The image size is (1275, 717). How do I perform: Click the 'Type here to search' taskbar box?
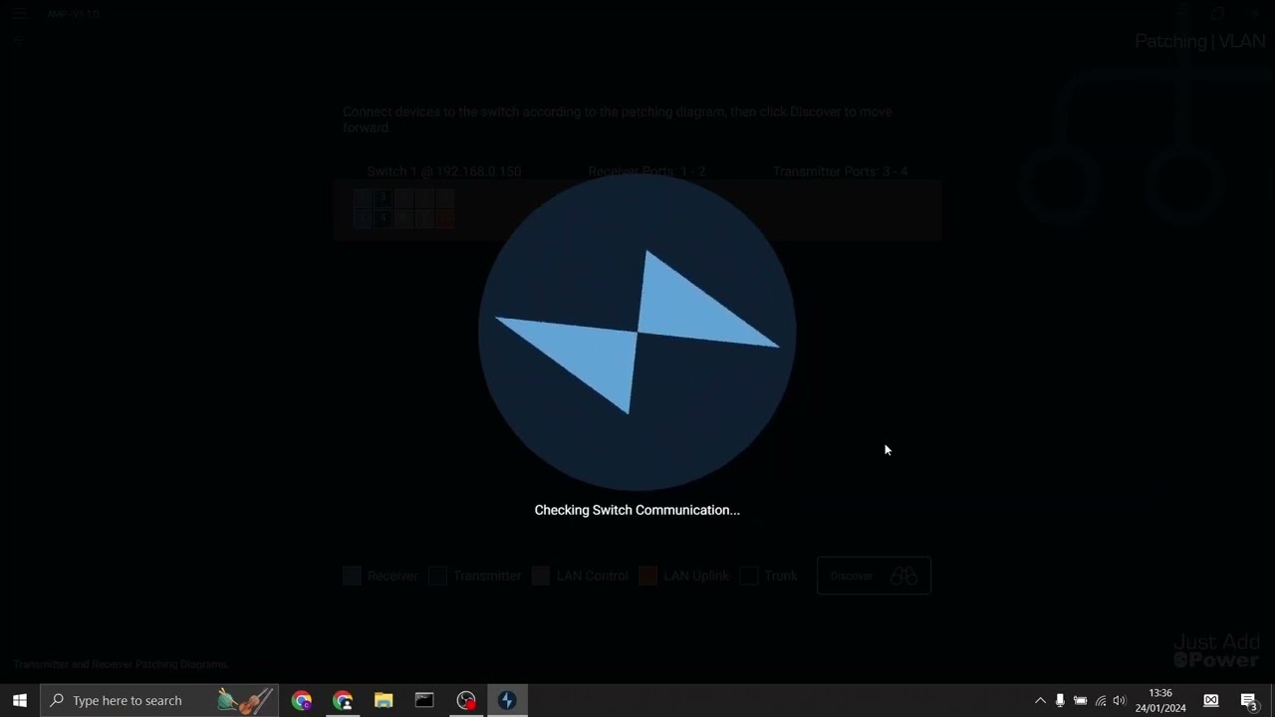pyautogui.click(x=159, y=700)
